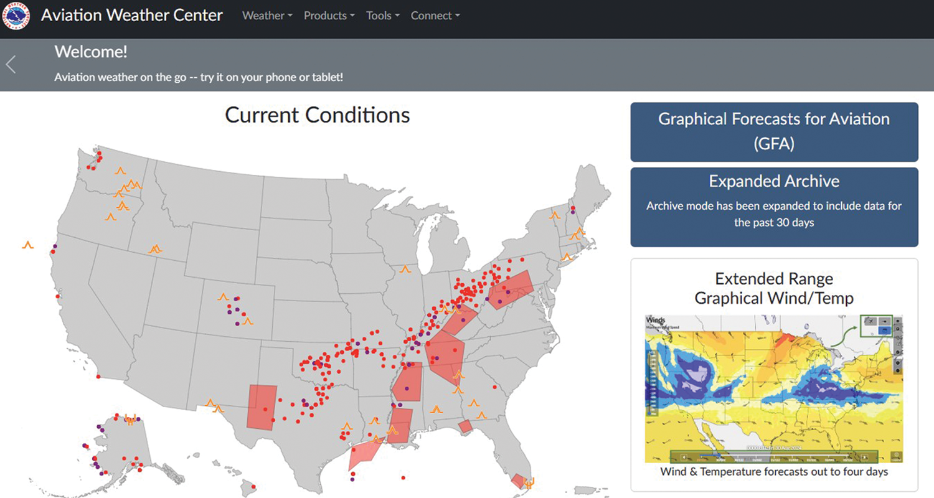934x498 pixels.
Task: Click 'Wind & Temperature forecasts out to four days'
Action: coord(774,472)
